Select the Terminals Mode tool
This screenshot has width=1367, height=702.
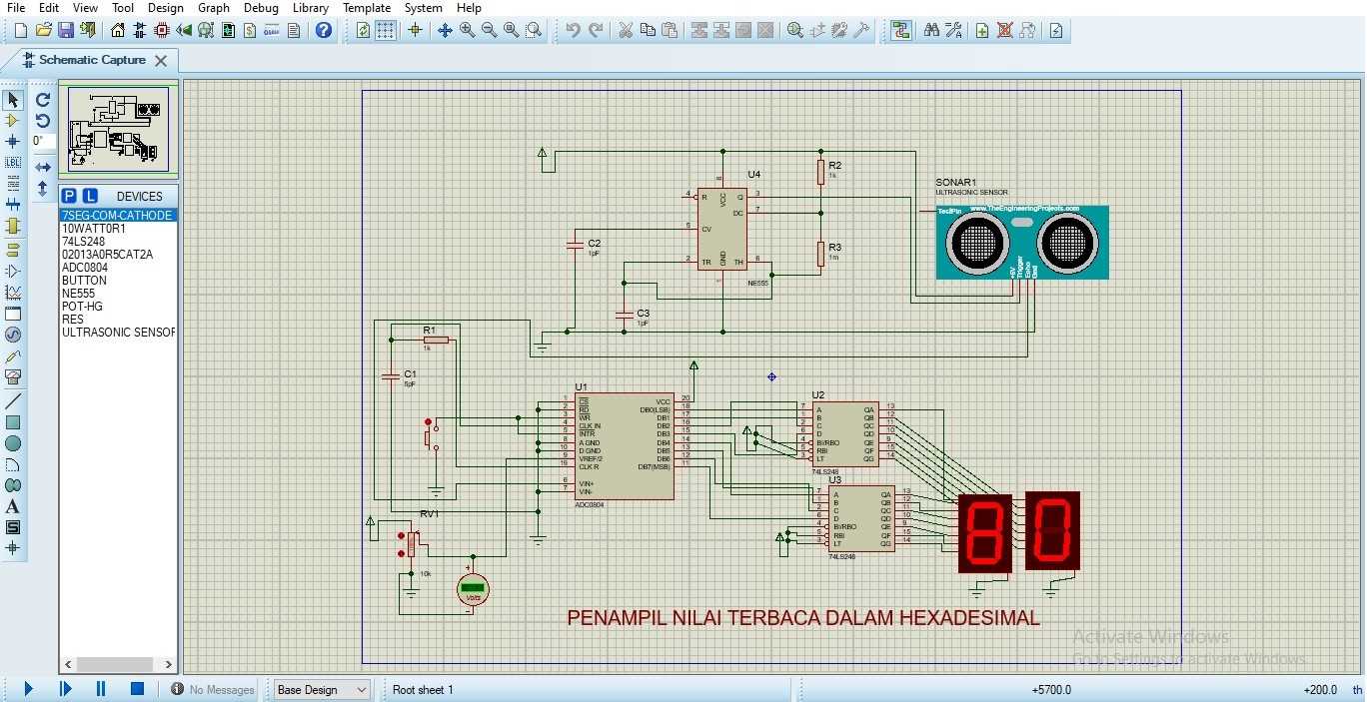tap(13, 250)
